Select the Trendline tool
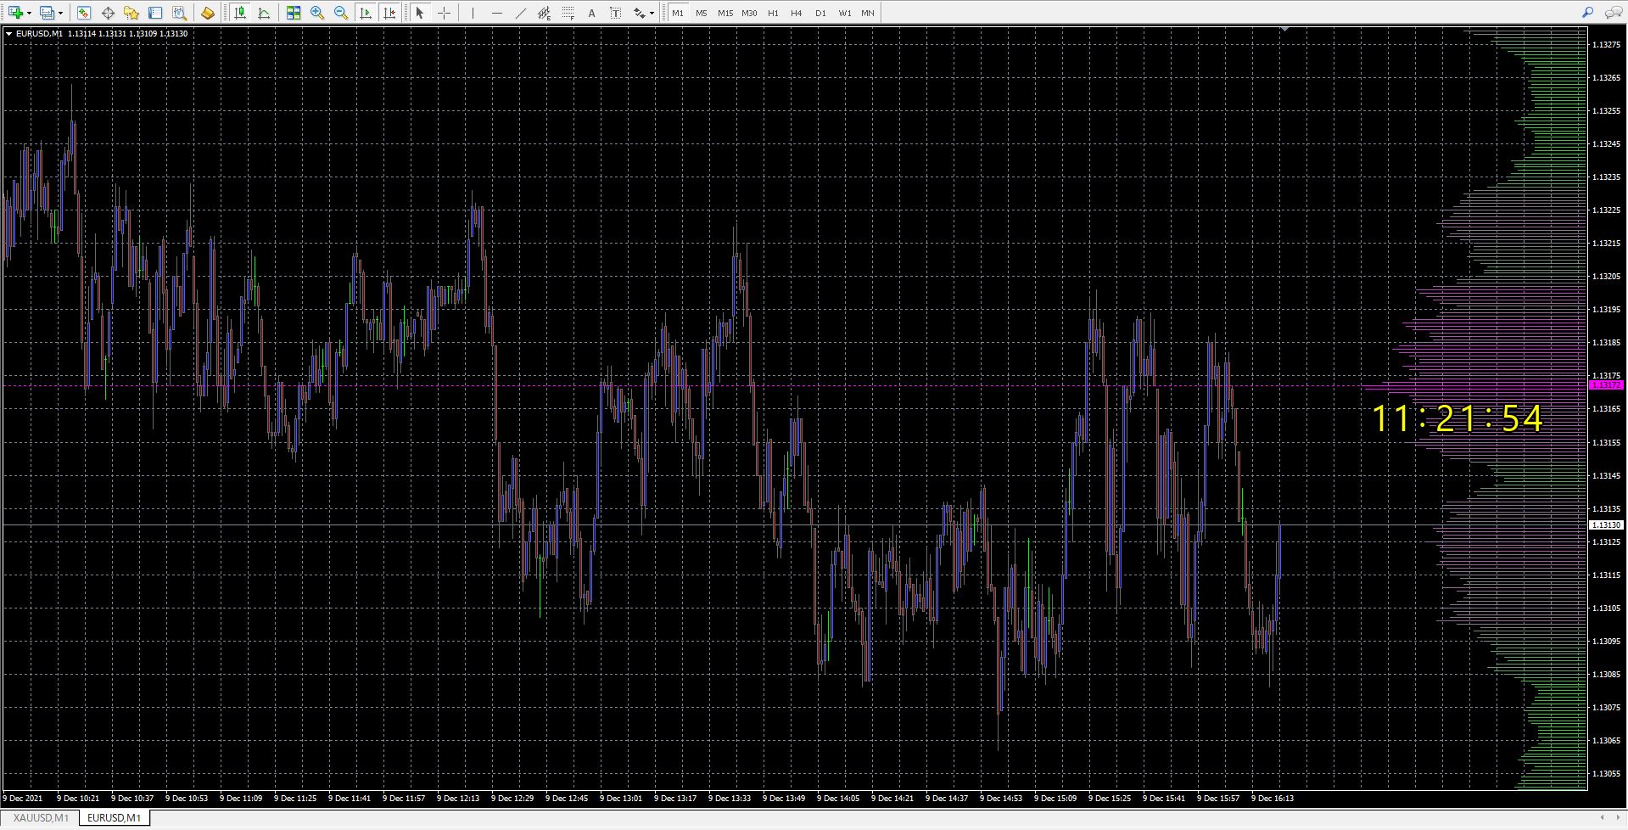The width and height of the screenshot is (1628, 830). (x=521, y=13)
